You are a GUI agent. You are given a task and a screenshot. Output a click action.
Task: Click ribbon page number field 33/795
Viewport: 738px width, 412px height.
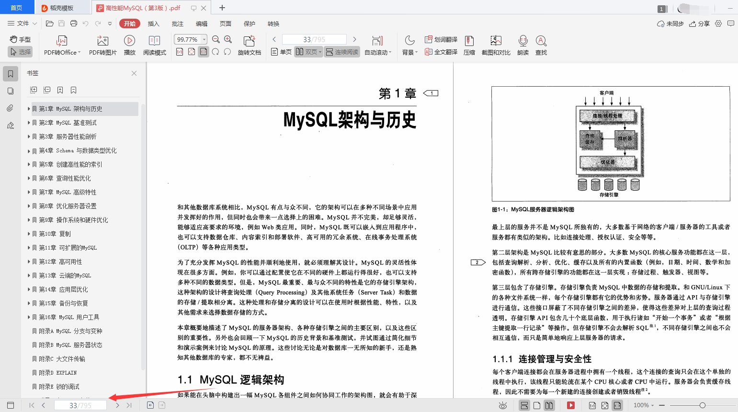click(314, 39)
